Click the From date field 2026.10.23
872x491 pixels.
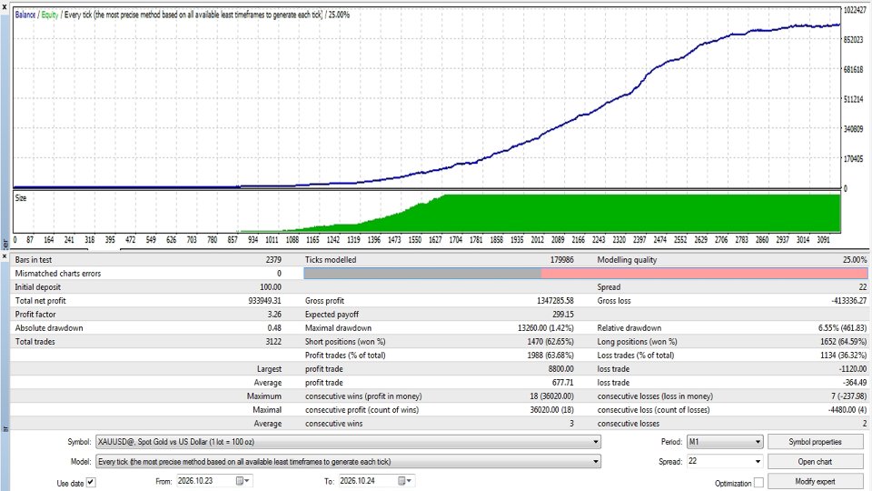click(204, 481)
